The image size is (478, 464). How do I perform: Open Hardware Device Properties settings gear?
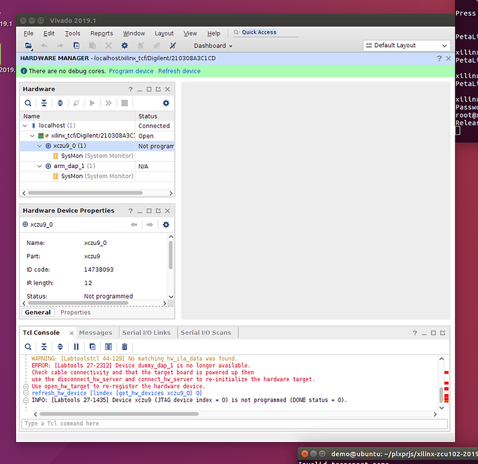click(166, 224)
